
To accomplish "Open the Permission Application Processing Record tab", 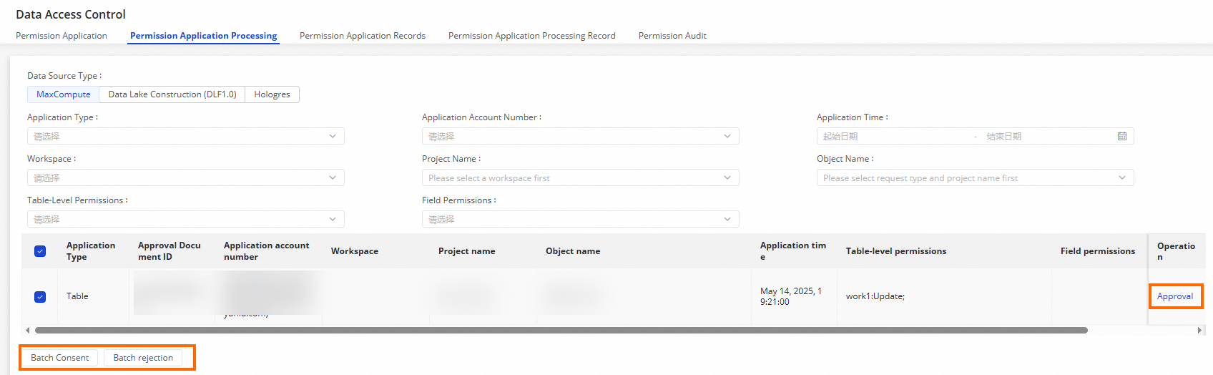I will point(532,36).
